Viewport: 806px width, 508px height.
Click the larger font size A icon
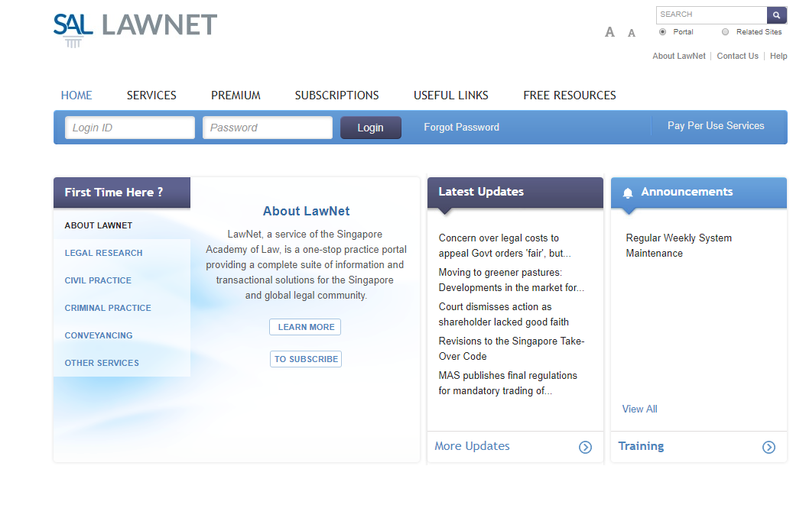[x=609, y=32]
